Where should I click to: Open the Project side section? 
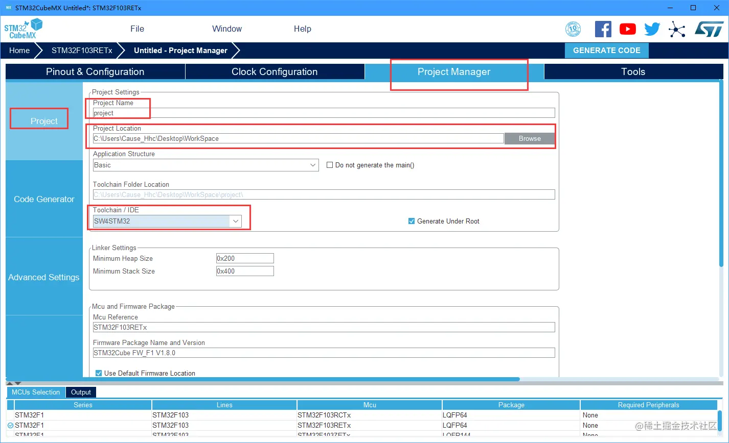click(x=44, y=121)
